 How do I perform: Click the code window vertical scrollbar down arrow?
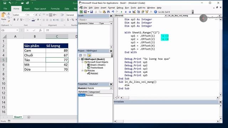(221, 95)
